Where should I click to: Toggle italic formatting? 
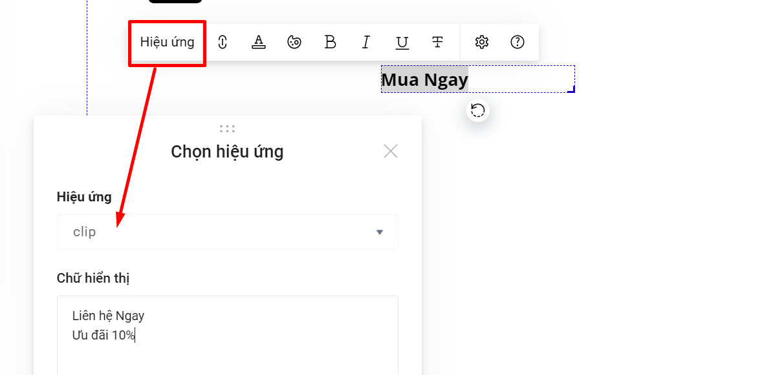point(366,43)
